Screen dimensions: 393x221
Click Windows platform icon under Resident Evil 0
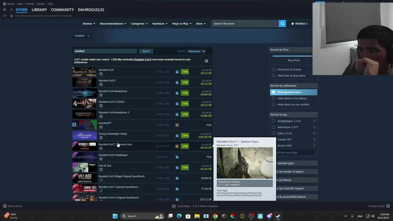point(101,84)
